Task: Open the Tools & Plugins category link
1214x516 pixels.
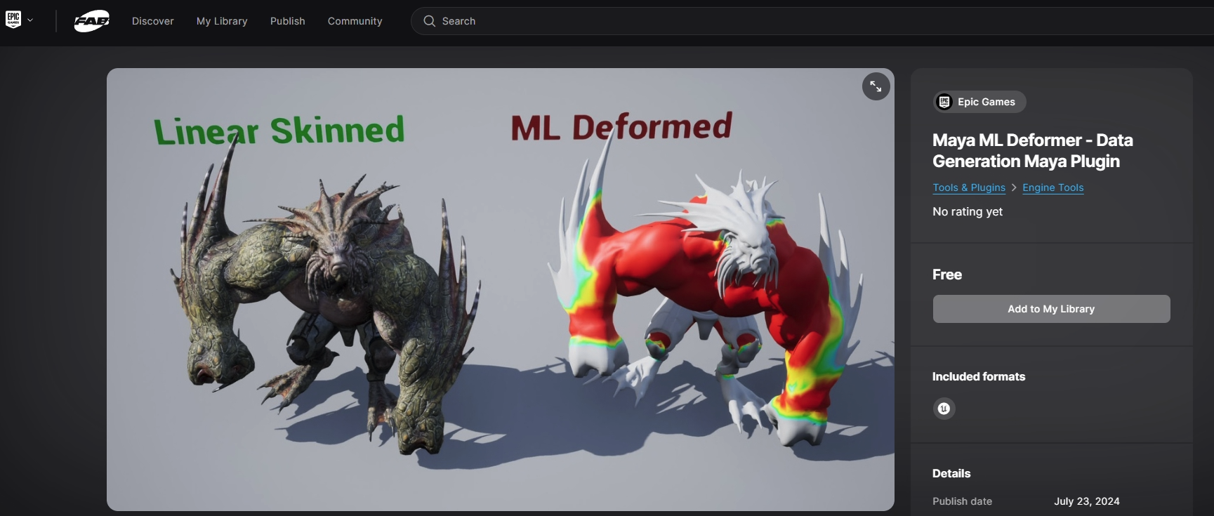Action: [x=969, y=187]
